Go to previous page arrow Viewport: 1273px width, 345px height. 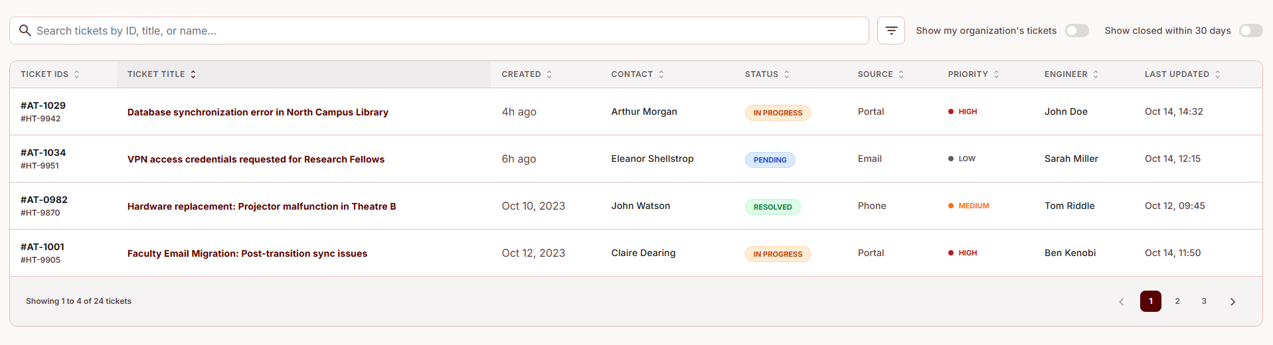[x=1122, y=301]
